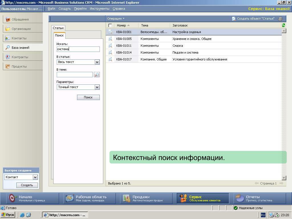The width and height of the screenshot is (292, 219).
Task: Open the Справка menu
Action: (x=119, y=9)
